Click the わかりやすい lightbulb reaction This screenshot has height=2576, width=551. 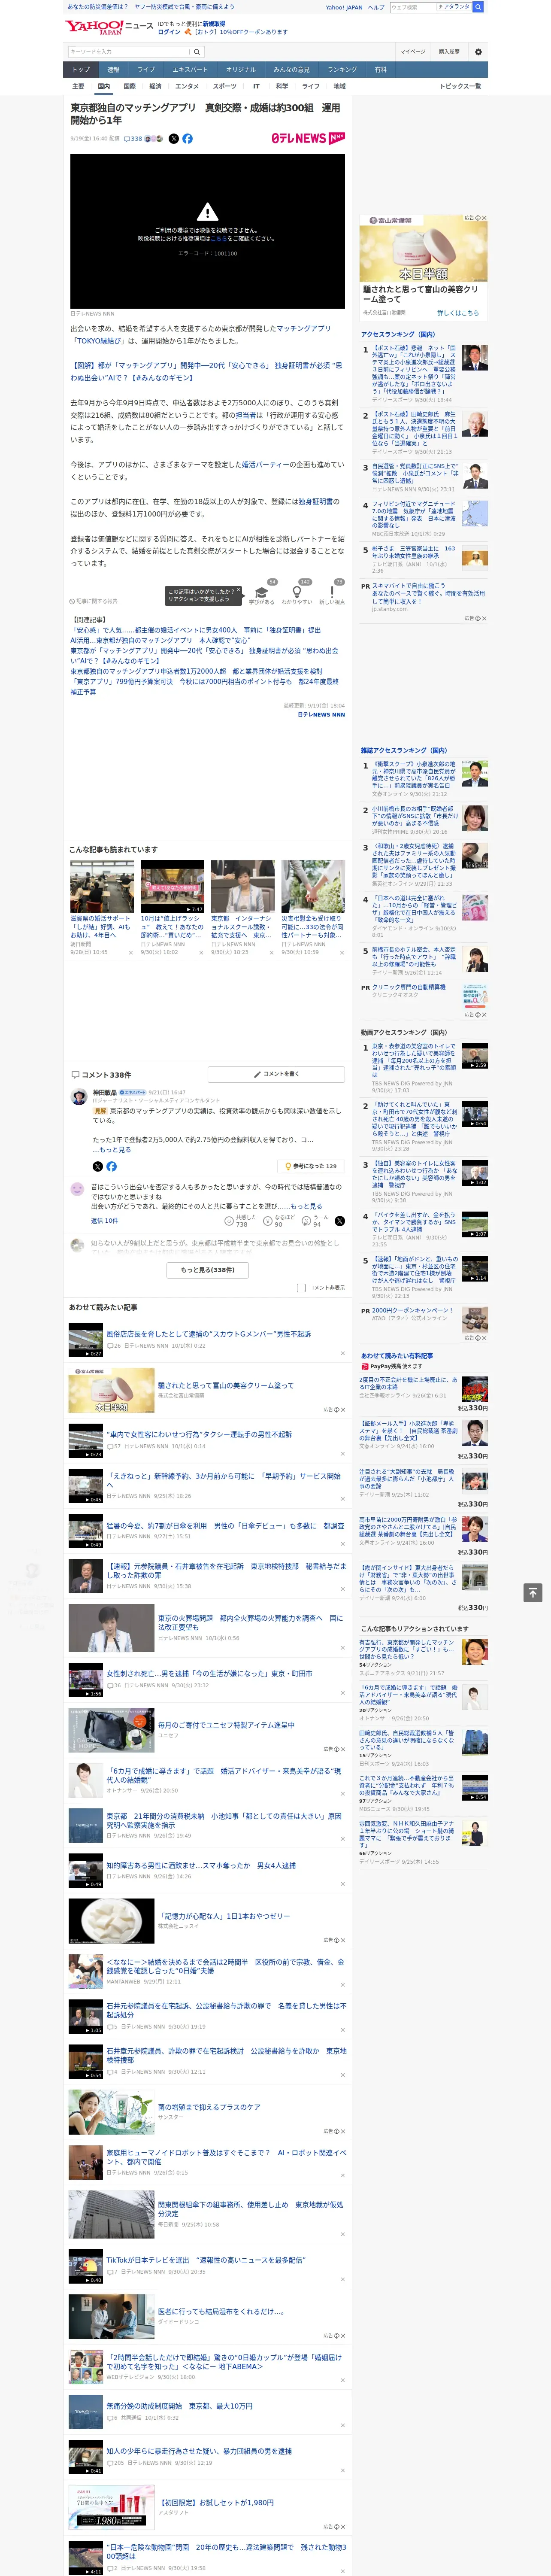[297, 593]
